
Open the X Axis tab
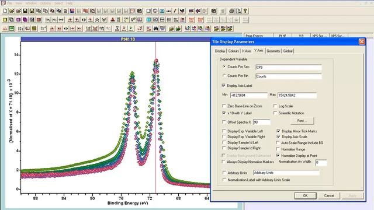(246, 51)
